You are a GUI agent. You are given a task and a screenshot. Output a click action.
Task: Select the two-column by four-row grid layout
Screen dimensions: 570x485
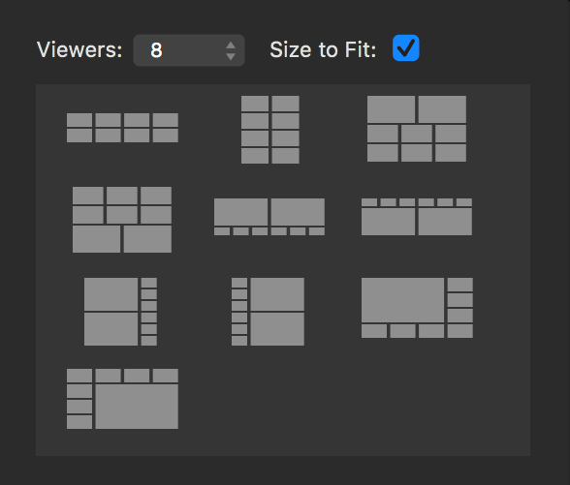270,130
